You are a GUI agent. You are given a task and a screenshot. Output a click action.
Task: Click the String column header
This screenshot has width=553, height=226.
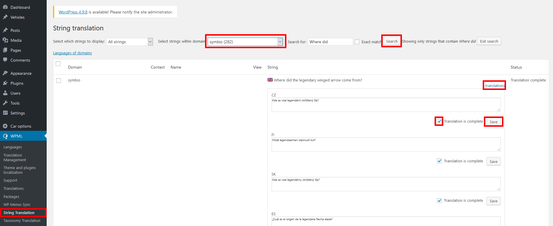(x=273, y=67)
